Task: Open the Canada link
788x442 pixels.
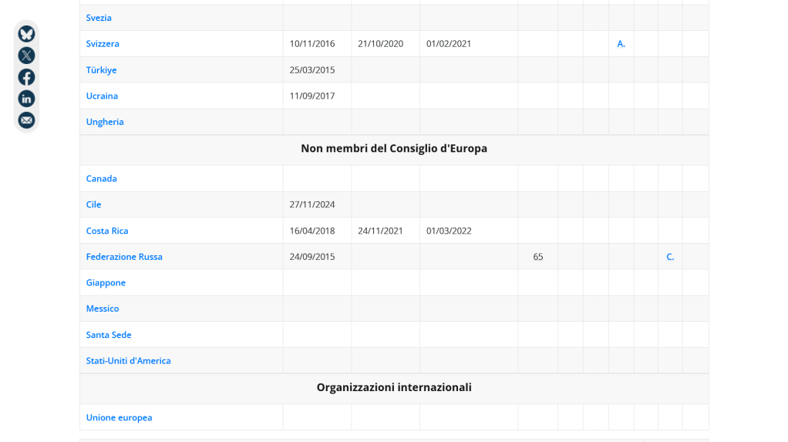Action: [101, 179]
